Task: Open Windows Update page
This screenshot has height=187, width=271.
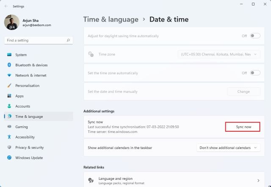Action: coord(39,158)
